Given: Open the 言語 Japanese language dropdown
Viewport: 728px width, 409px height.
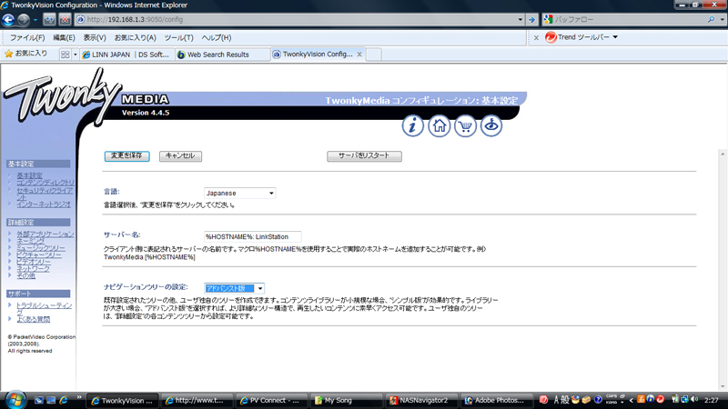Looking at the screenshot, I should [x=239, y=194].
